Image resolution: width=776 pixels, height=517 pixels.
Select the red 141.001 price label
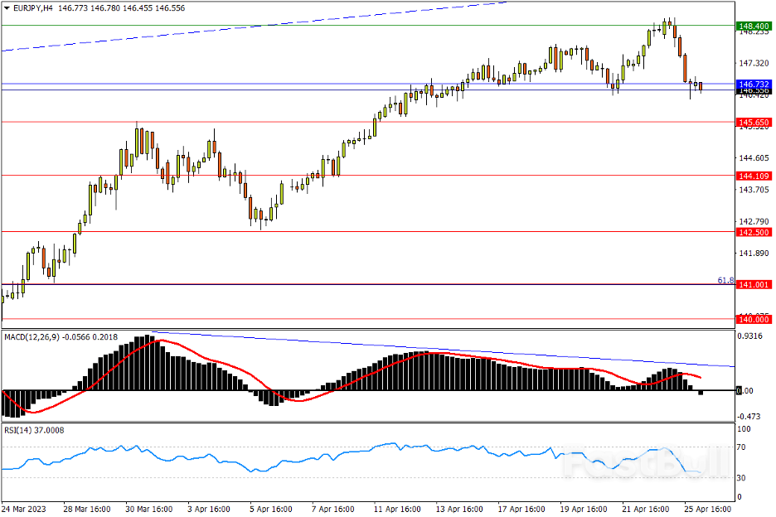754,284
